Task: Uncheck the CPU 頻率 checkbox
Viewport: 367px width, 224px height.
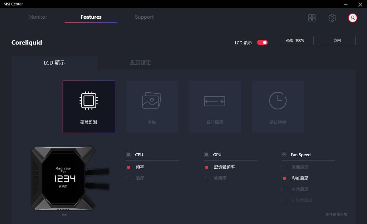Action: (x=128, y=167)
